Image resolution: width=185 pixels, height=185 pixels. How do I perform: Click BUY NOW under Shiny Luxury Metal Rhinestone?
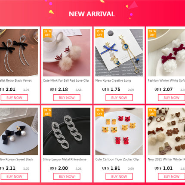67,176
